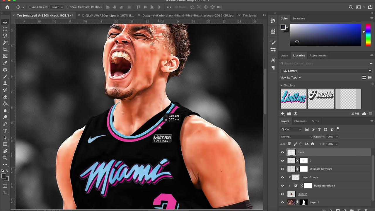Select the Pen tool
Screen dimensions: 375x211
(5, 124)
